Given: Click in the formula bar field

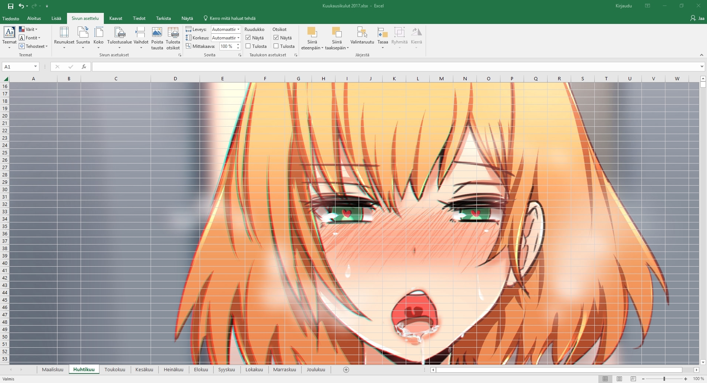Looking at the screenshot, I should [x=396, y=67].
